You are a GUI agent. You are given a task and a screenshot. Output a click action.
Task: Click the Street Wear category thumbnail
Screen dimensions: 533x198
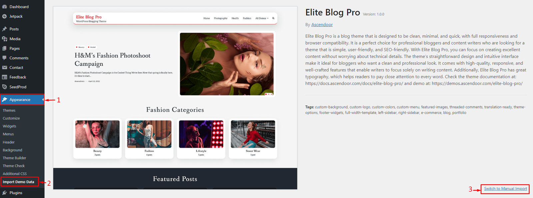(x=253, y=134)
